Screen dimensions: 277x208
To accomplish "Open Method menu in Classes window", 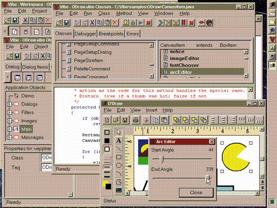I will 124,13.
